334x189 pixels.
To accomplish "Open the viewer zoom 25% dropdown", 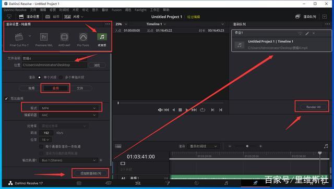I will 121,24.
